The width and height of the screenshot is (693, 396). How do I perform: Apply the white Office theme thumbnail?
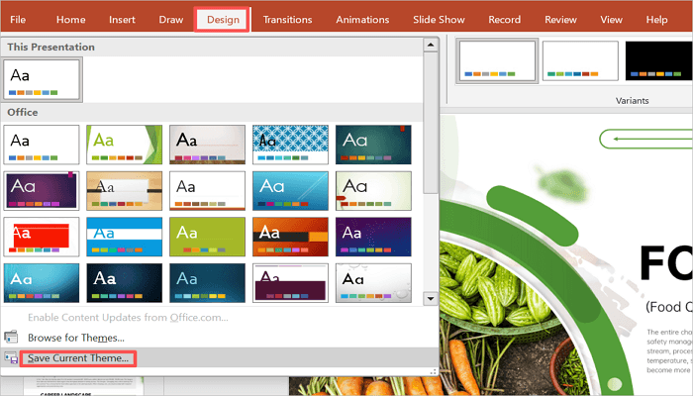42,145
